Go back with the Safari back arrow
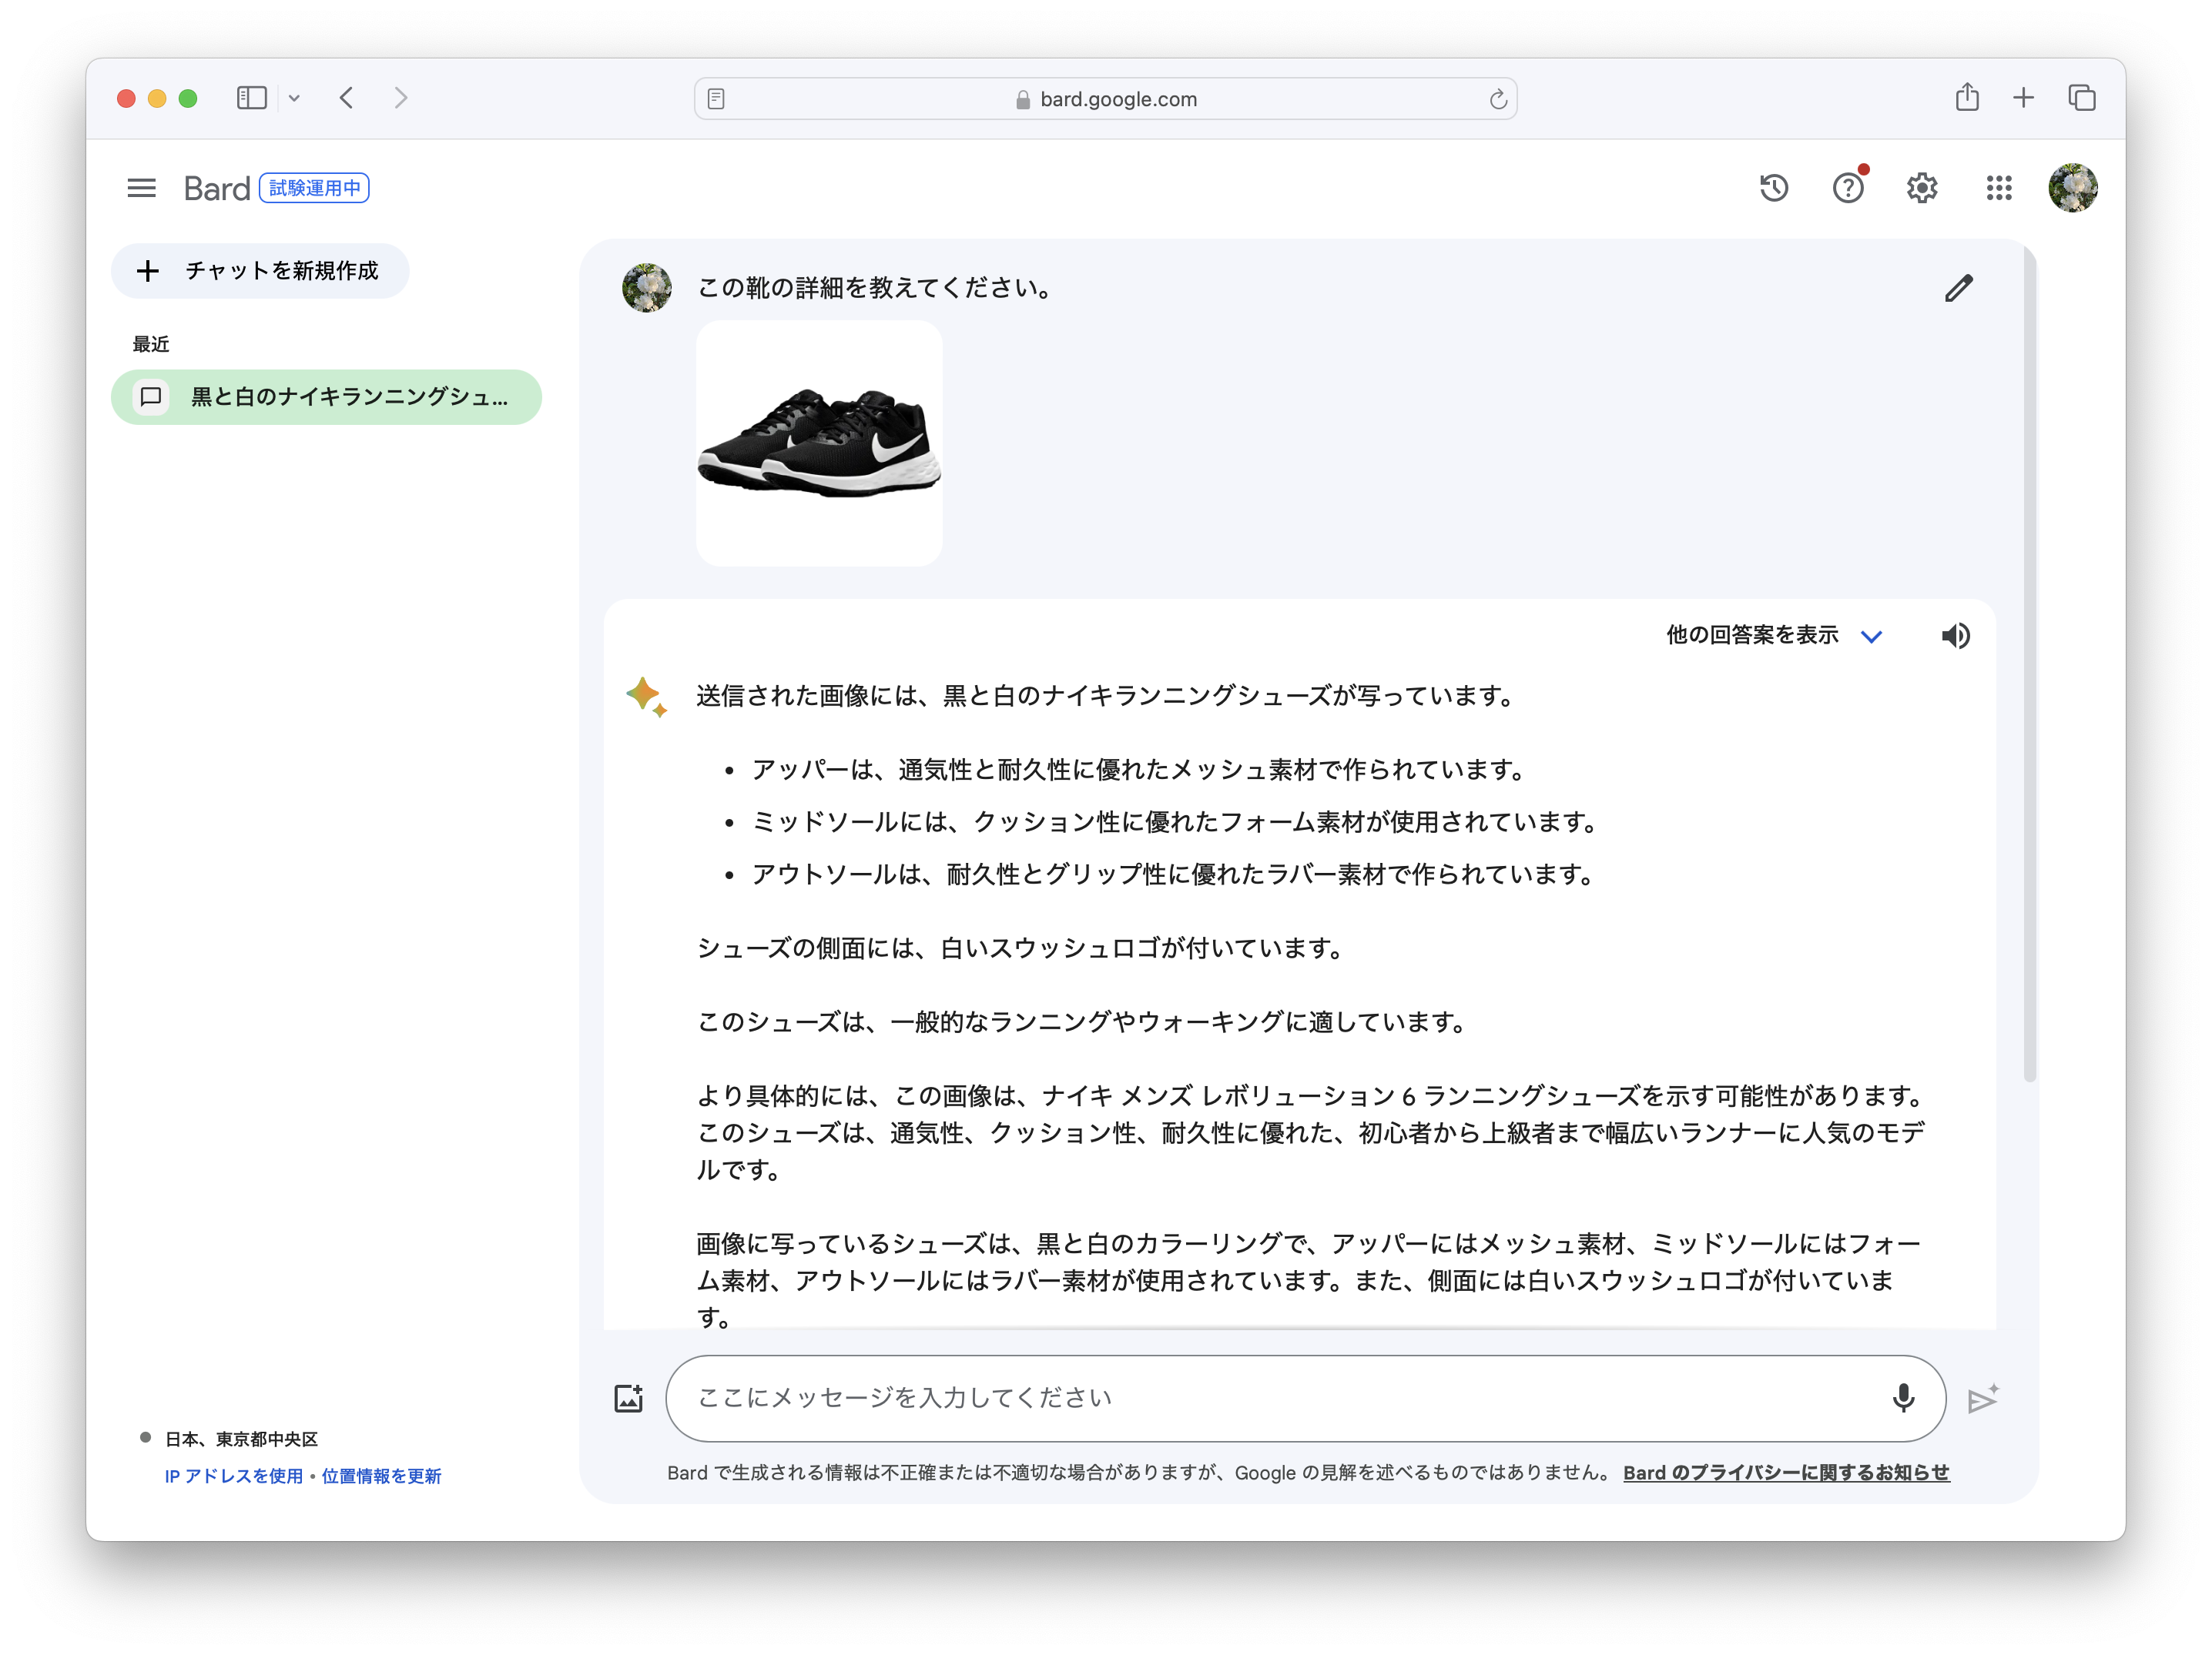Screen dimensions: 2212x1655 347,98
